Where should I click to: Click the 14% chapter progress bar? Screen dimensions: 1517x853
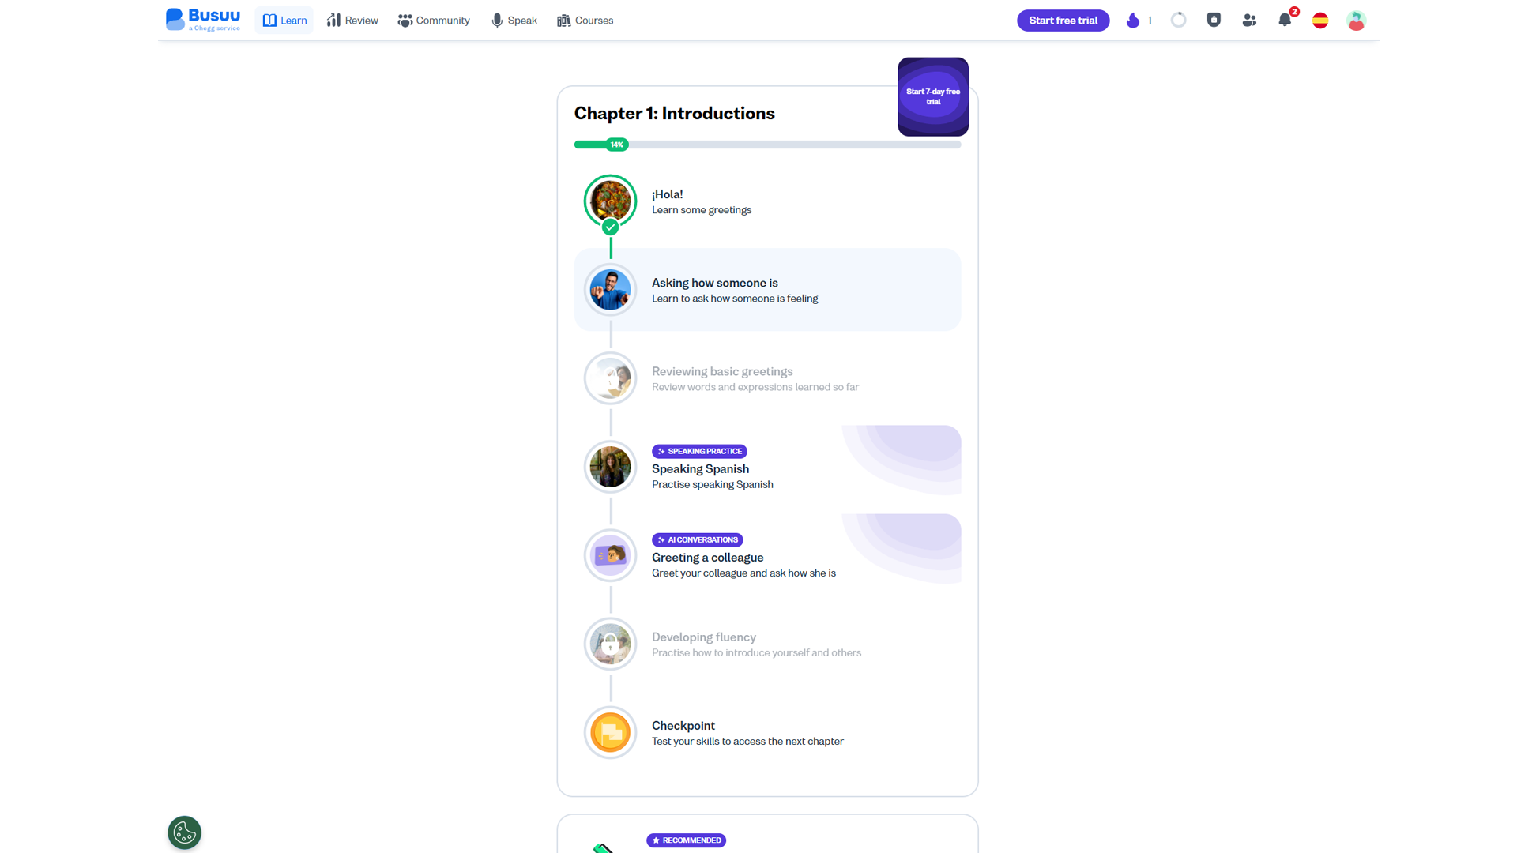(767, 145)
